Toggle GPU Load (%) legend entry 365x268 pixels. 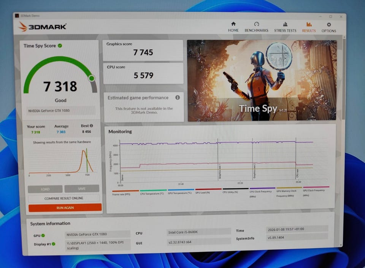(x=208, y=191)
